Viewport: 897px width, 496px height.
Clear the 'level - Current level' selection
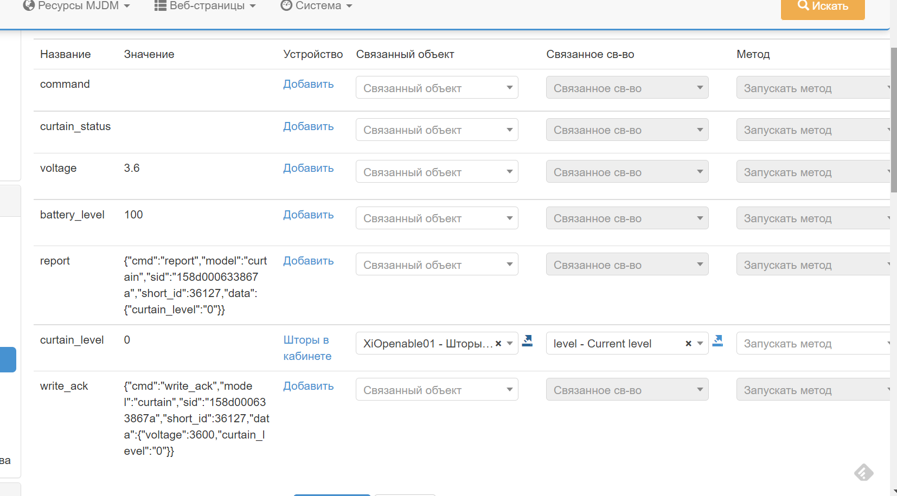688,344
